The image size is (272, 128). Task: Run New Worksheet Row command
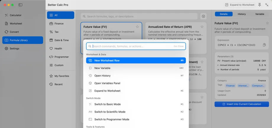(x=136, y=60)
